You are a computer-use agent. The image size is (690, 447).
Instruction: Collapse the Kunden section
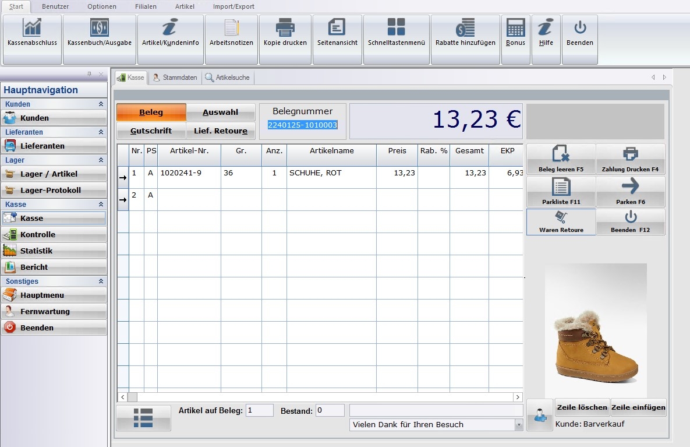[101, 104]
